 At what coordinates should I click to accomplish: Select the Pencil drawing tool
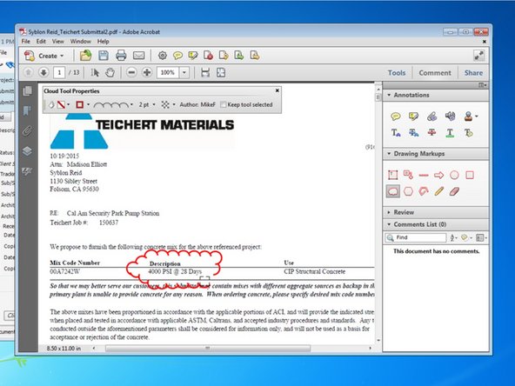tap(438, 191)
